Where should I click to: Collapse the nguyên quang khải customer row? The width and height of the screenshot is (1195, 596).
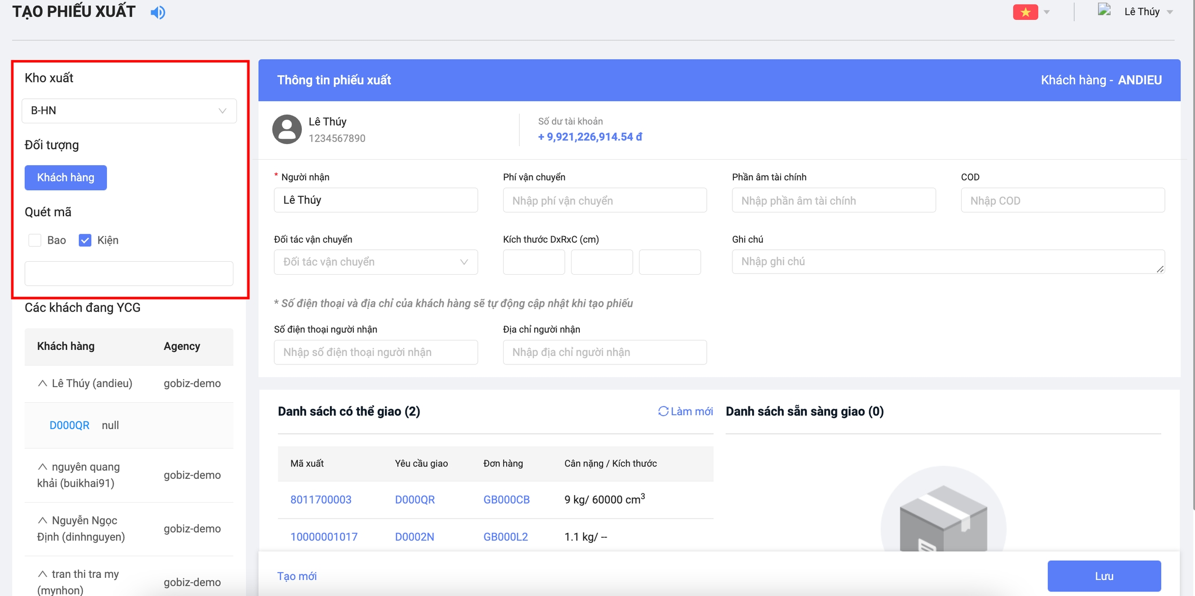coord(43,466)
